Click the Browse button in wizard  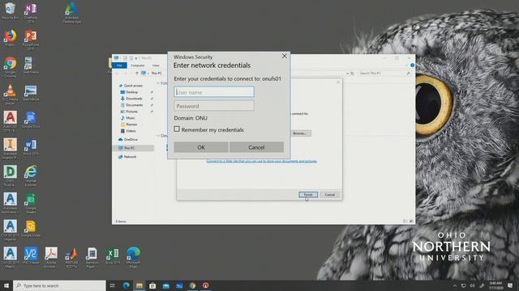pos(300,133)
